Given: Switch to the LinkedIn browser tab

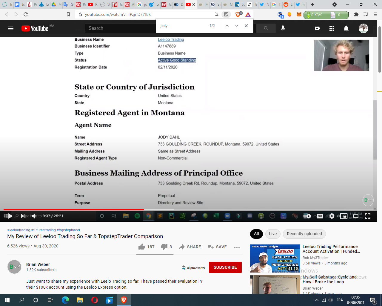Looking at the screenshot, I should pos(240,4).
